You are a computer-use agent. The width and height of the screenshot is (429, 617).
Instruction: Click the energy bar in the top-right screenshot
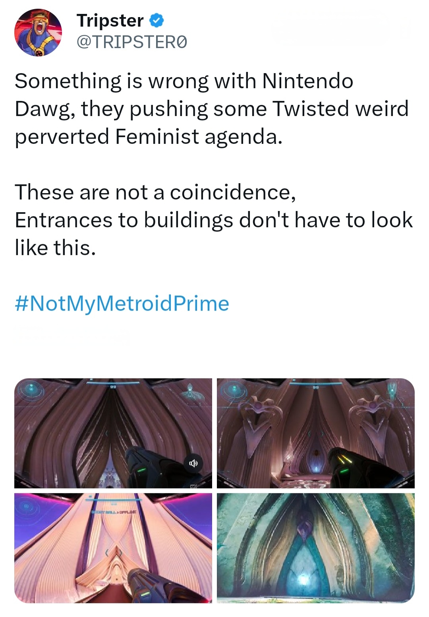point(316,383)
